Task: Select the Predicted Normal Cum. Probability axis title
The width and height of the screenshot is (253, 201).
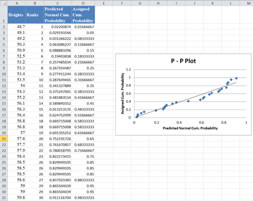Action: click(x=190, y=128)
